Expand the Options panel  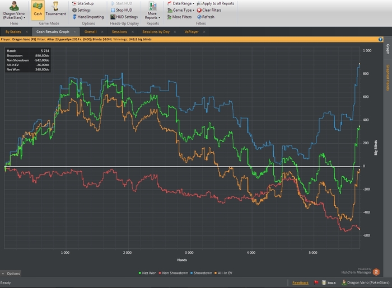[x=11, y=273]
